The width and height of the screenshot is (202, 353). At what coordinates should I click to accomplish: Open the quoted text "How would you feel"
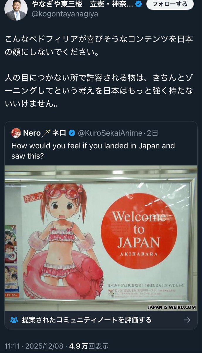point(93,151)
